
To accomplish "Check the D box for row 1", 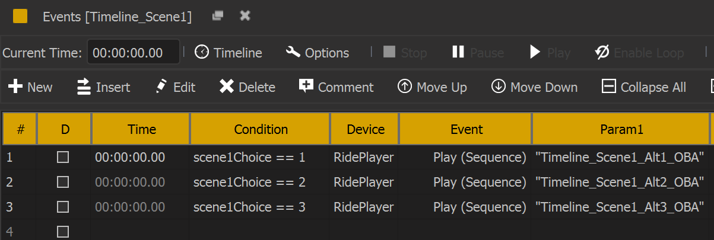I will [x=63, y=158].
